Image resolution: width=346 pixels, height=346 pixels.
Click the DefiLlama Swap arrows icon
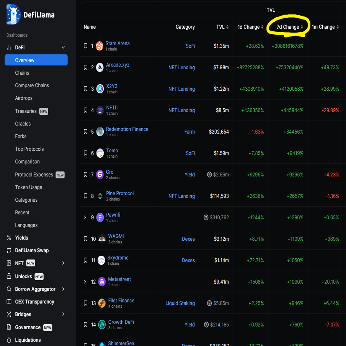click(x=9, y=250)
